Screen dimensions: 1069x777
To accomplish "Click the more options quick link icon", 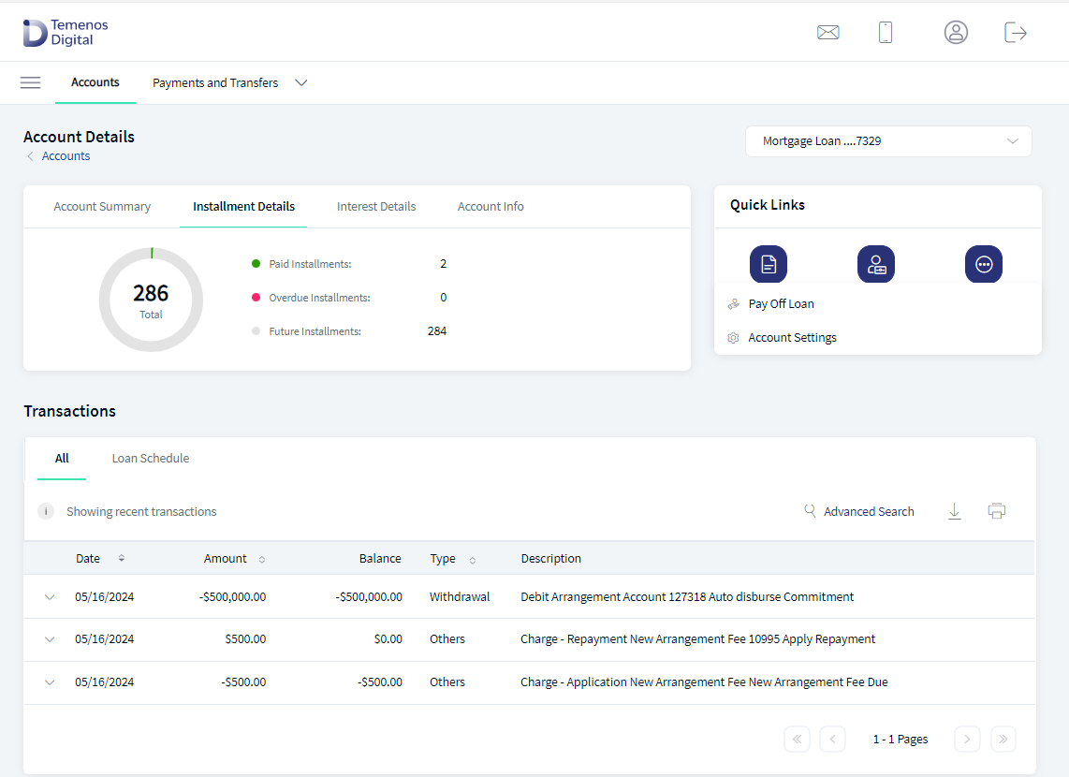I will tap(983, 264).
